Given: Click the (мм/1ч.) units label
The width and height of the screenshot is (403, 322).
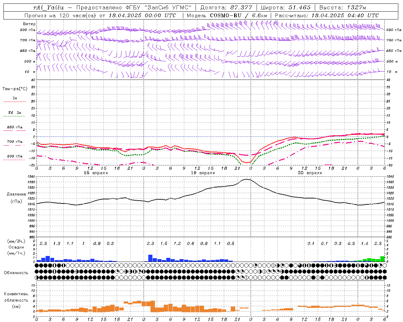Looking at the screenshot, I should click(x=16, y=253).
